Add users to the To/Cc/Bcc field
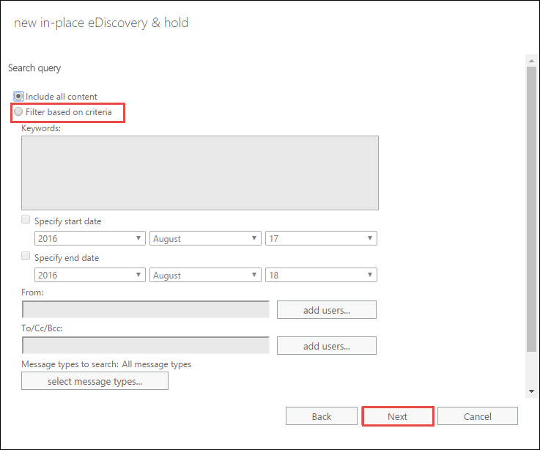 click(327, 346)
